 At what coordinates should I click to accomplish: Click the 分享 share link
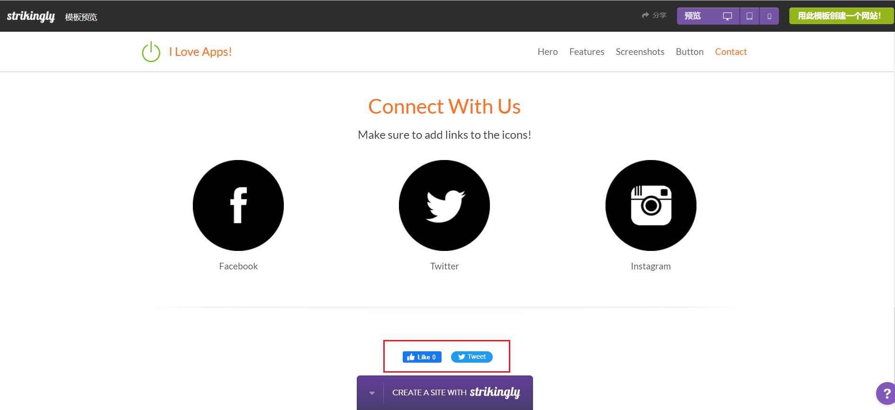pyautogui.click(x=654, y=16)
